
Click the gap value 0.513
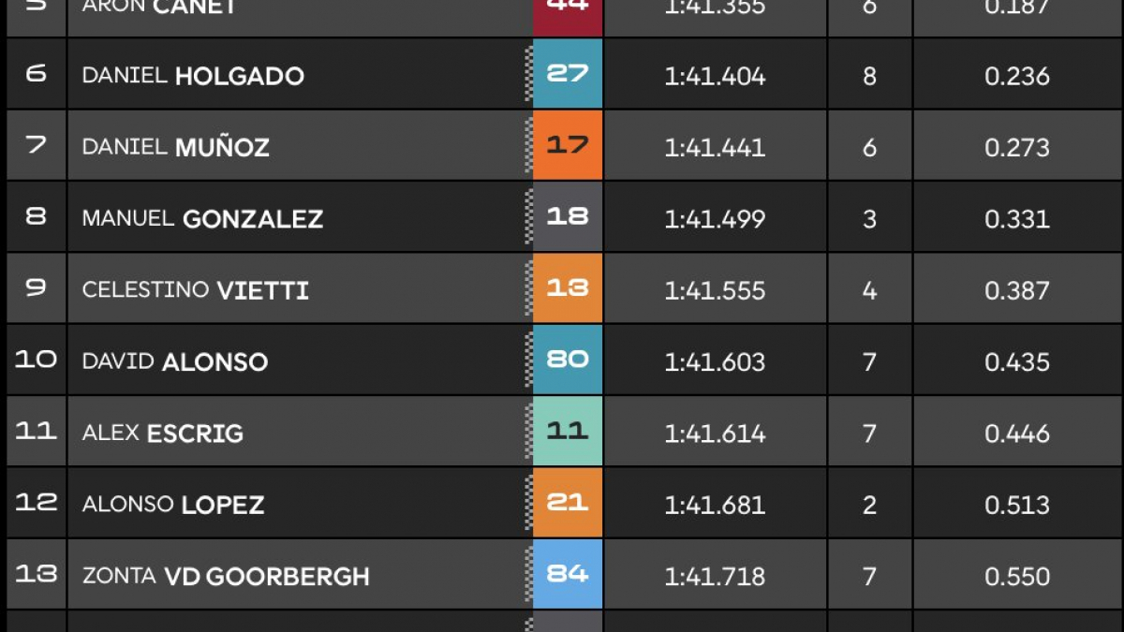click(1017, 505)
